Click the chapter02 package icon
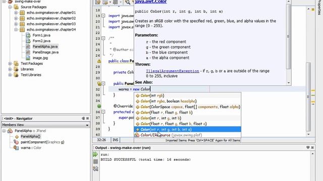The width and height of the screenshot is (323, 181). 22,18
